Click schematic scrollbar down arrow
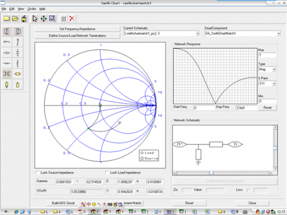Screen dimensions: 287x215 click(x=275, y=169)
